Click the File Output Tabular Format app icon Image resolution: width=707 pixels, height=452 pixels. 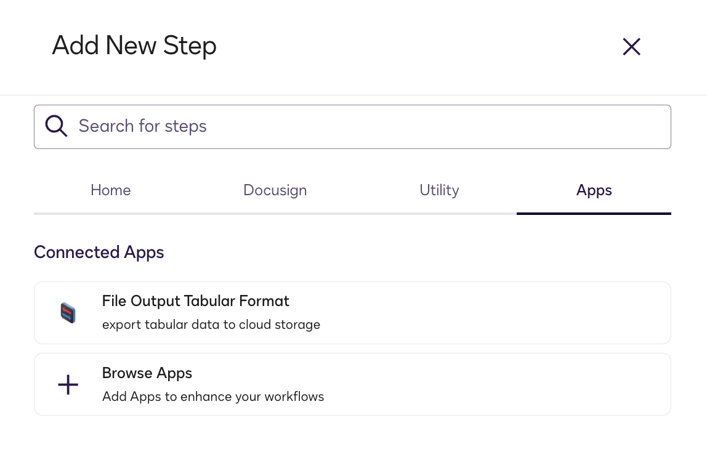(68, 313)
